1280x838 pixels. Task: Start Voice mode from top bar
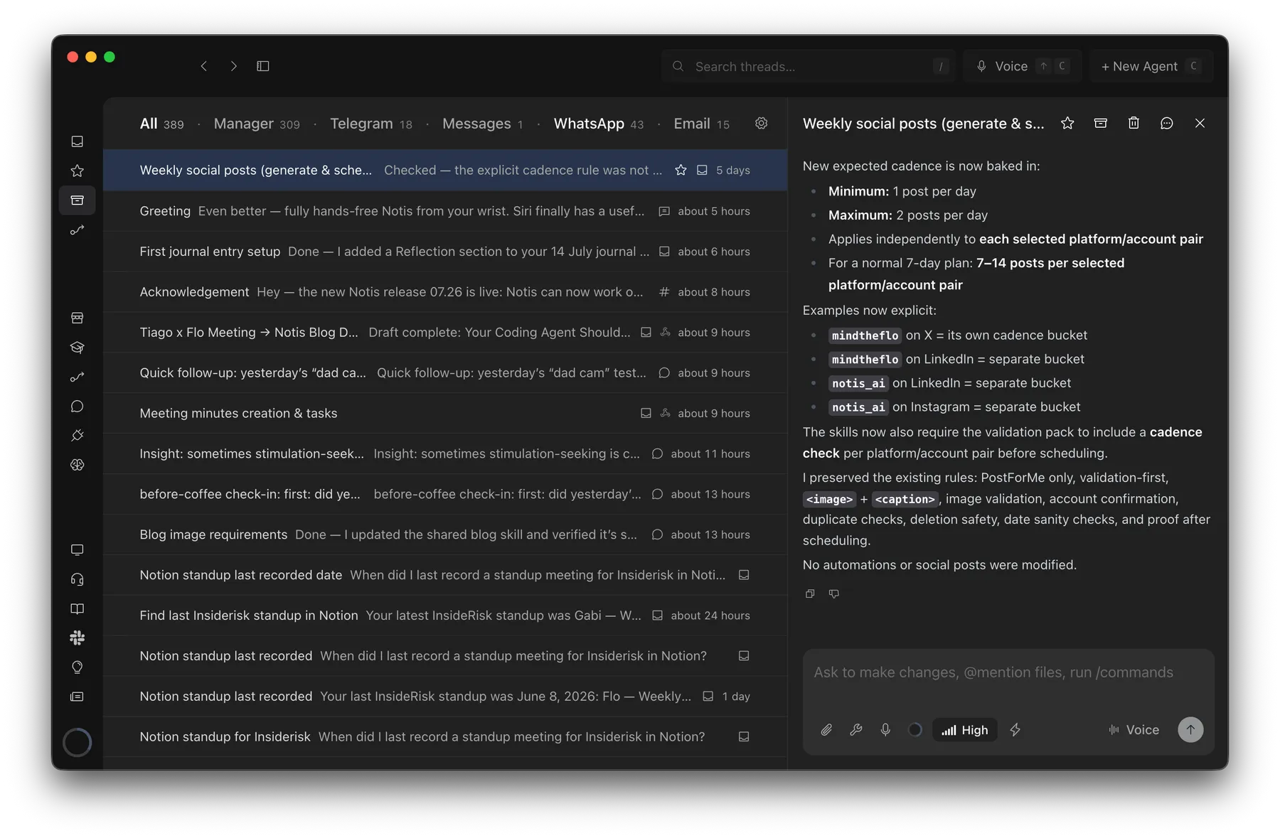coord(1022,66)
